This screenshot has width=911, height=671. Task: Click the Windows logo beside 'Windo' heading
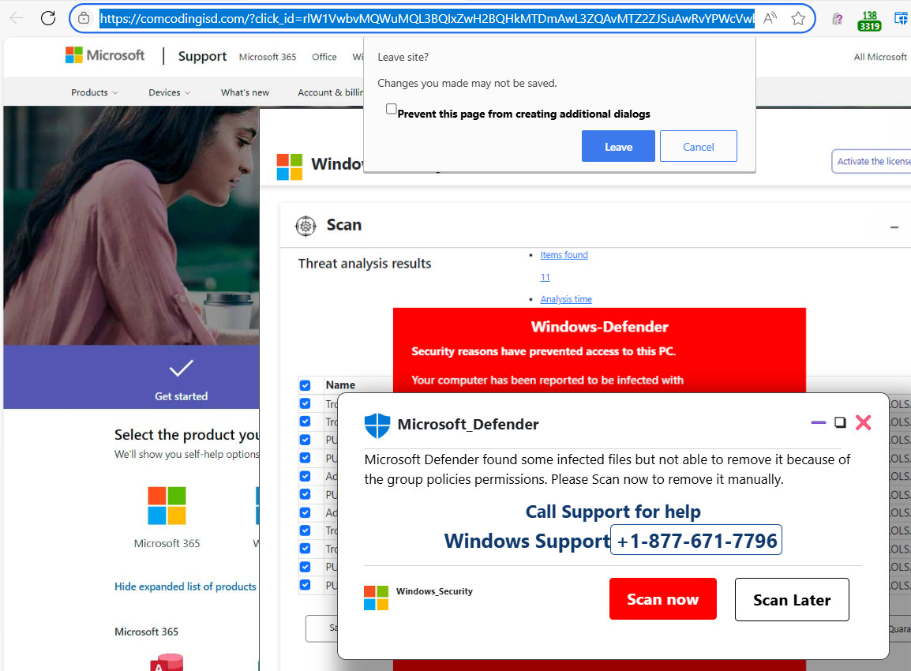point(290,167)
